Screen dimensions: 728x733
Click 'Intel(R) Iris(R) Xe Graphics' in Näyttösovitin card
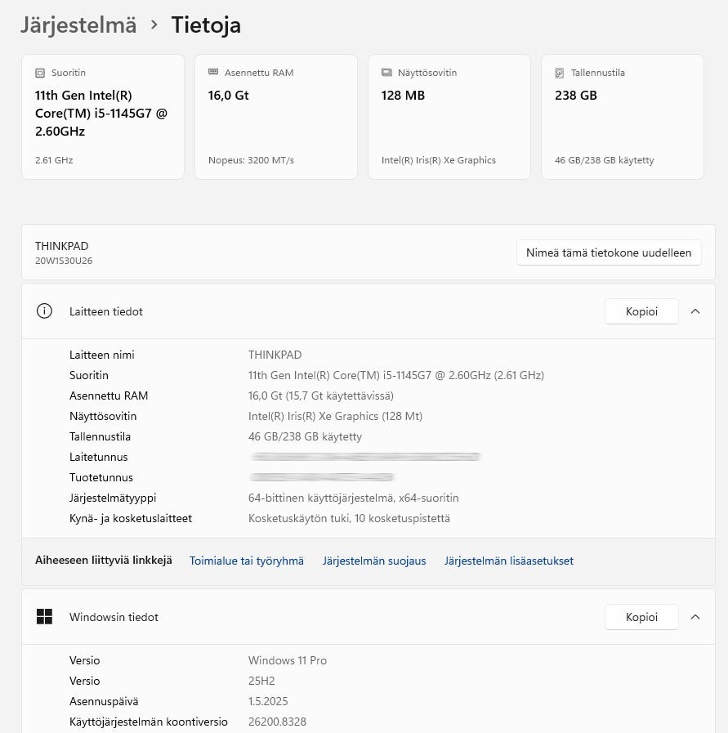[438, 160]
